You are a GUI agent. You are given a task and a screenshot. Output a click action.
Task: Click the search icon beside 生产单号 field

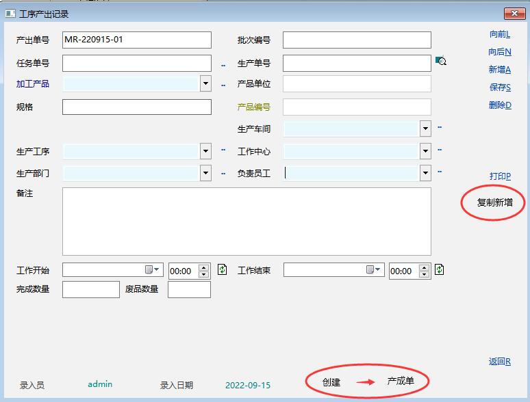click(x=441, y=62)
